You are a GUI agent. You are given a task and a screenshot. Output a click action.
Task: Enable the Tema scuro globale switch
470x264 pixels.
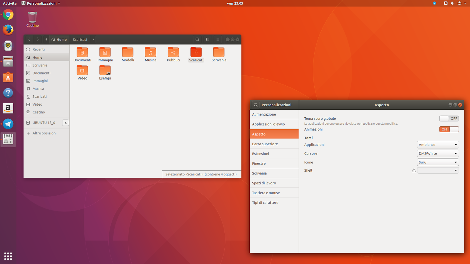pos(449,119)
